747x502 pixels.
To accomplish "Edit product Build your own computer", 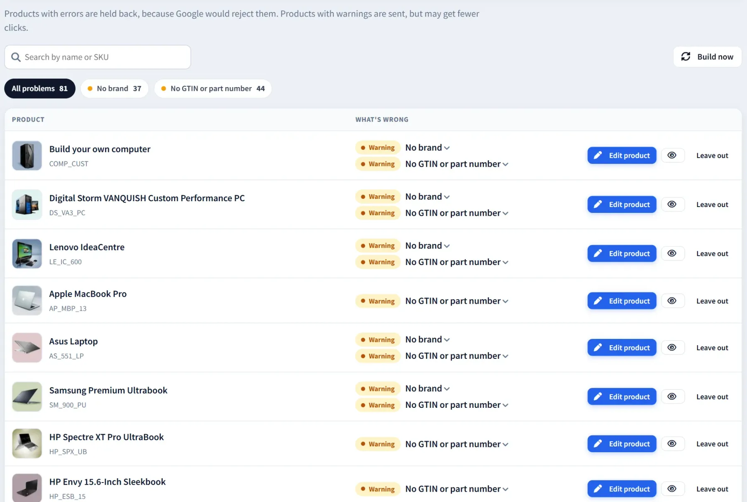I will pyautogui.click(x=622, y=155).
